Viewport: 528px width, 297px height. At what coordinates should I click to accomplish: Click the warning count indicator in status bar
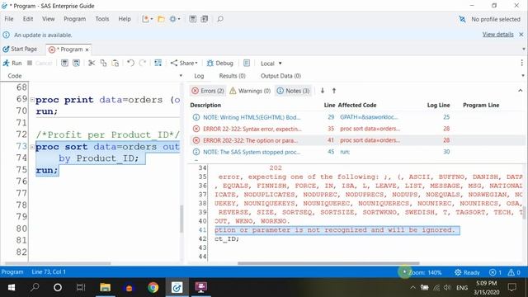click(x=514, y=272)
